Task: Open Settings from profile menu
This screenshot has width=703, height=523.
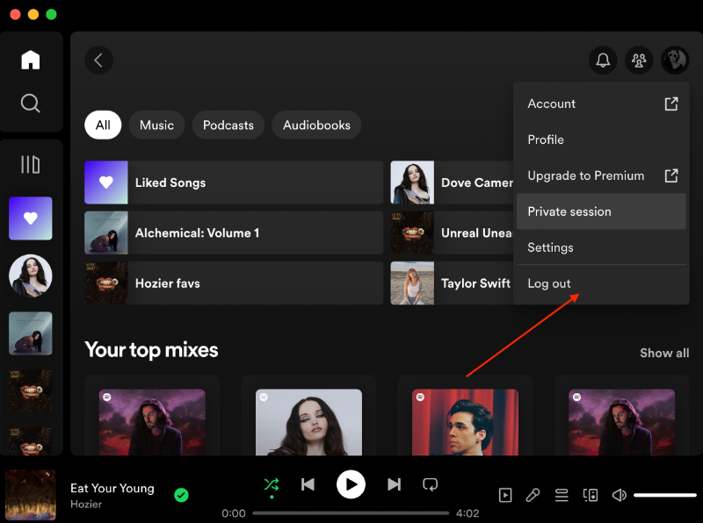Action: click(x=601, y=247)
